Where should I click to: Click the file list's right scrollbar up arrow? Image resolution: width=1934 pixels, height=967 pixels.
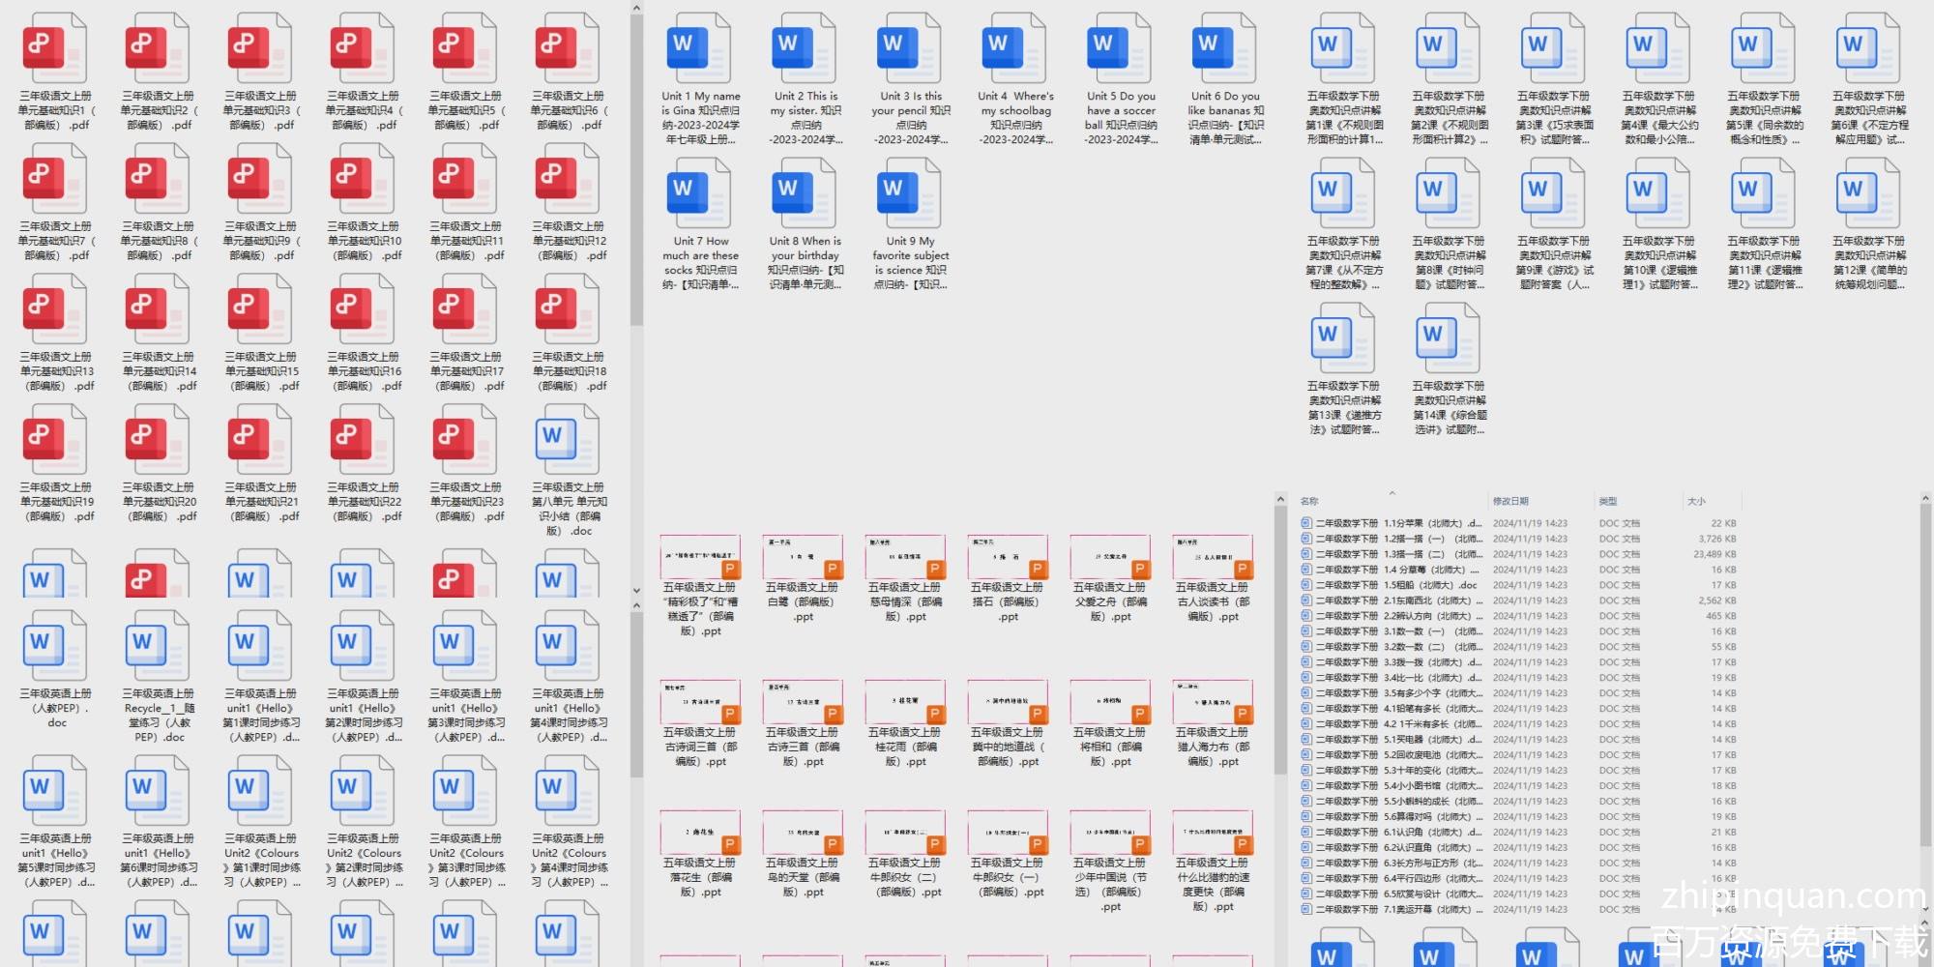(x=1924, y=500)
